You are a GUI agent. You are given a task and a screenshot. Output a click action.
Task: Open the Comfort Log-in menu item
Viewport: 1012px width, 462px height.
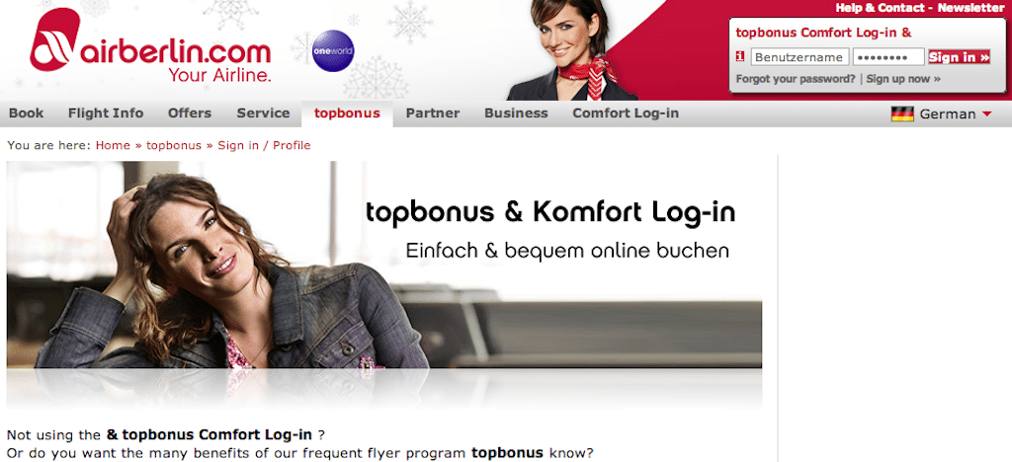coord(626,114)
